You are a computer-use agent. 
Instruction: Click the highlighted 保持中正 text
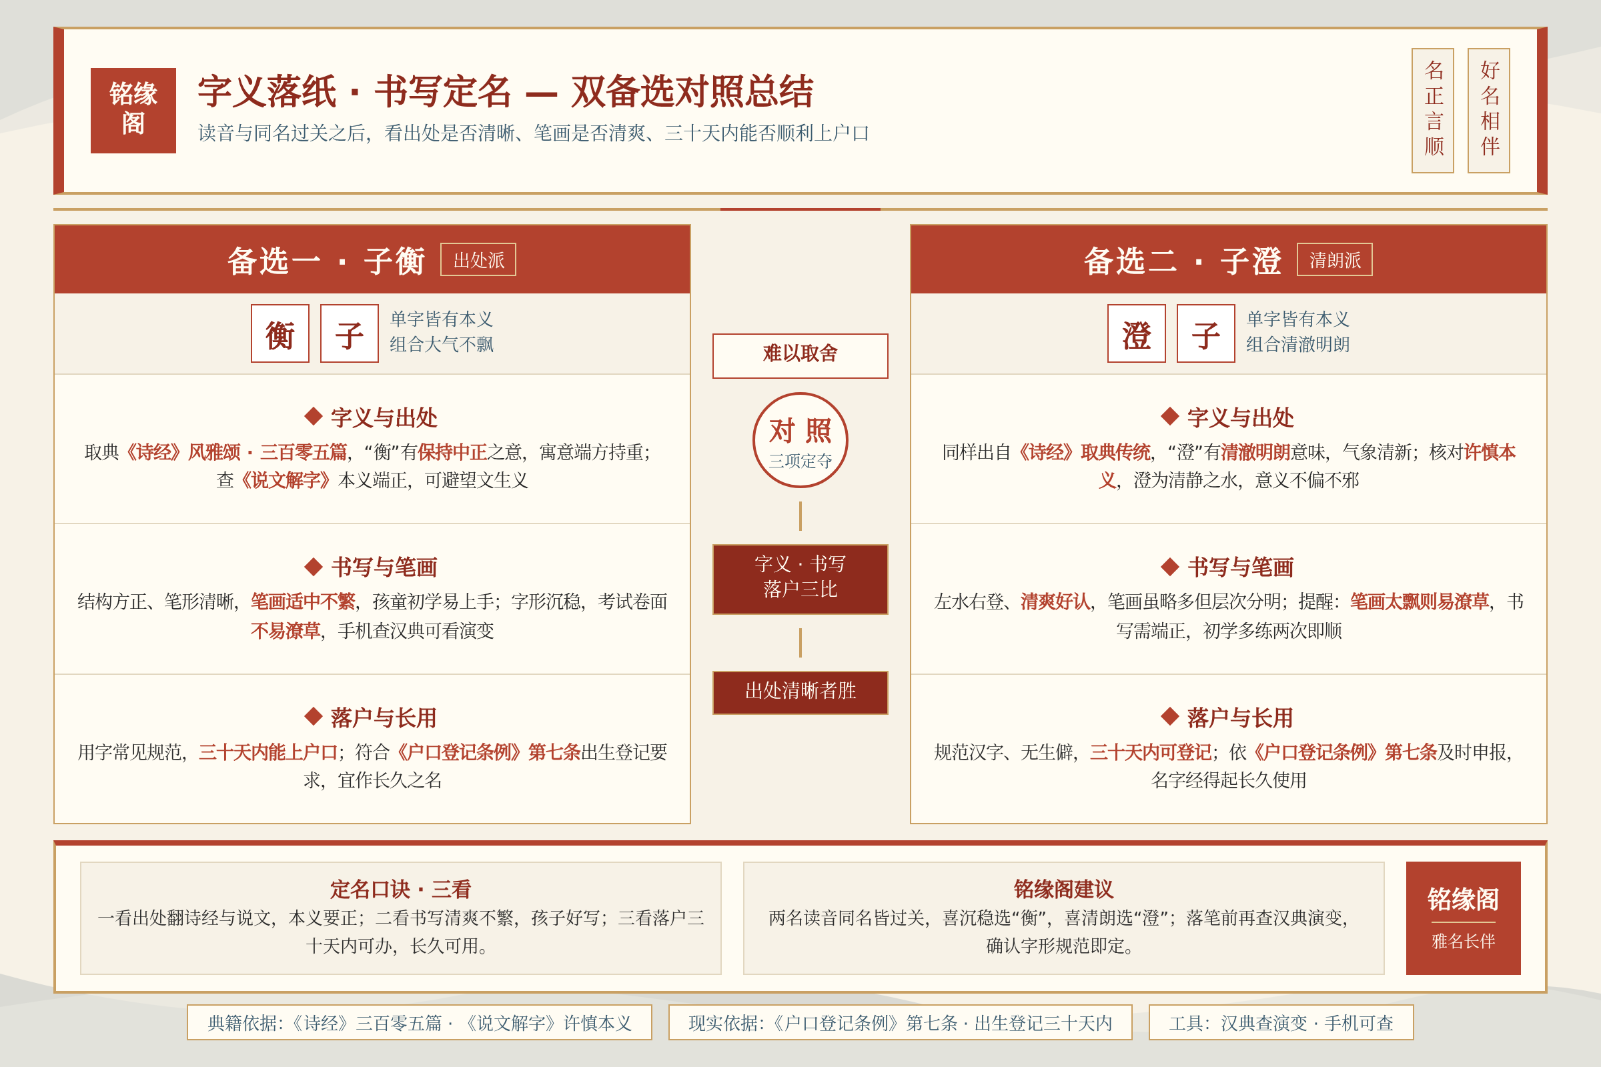pos(453,452)
